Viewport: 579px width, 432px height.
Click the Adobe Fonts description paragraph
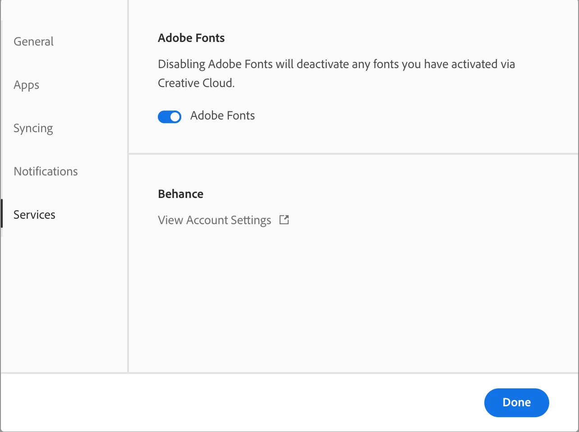click(336, 64)
